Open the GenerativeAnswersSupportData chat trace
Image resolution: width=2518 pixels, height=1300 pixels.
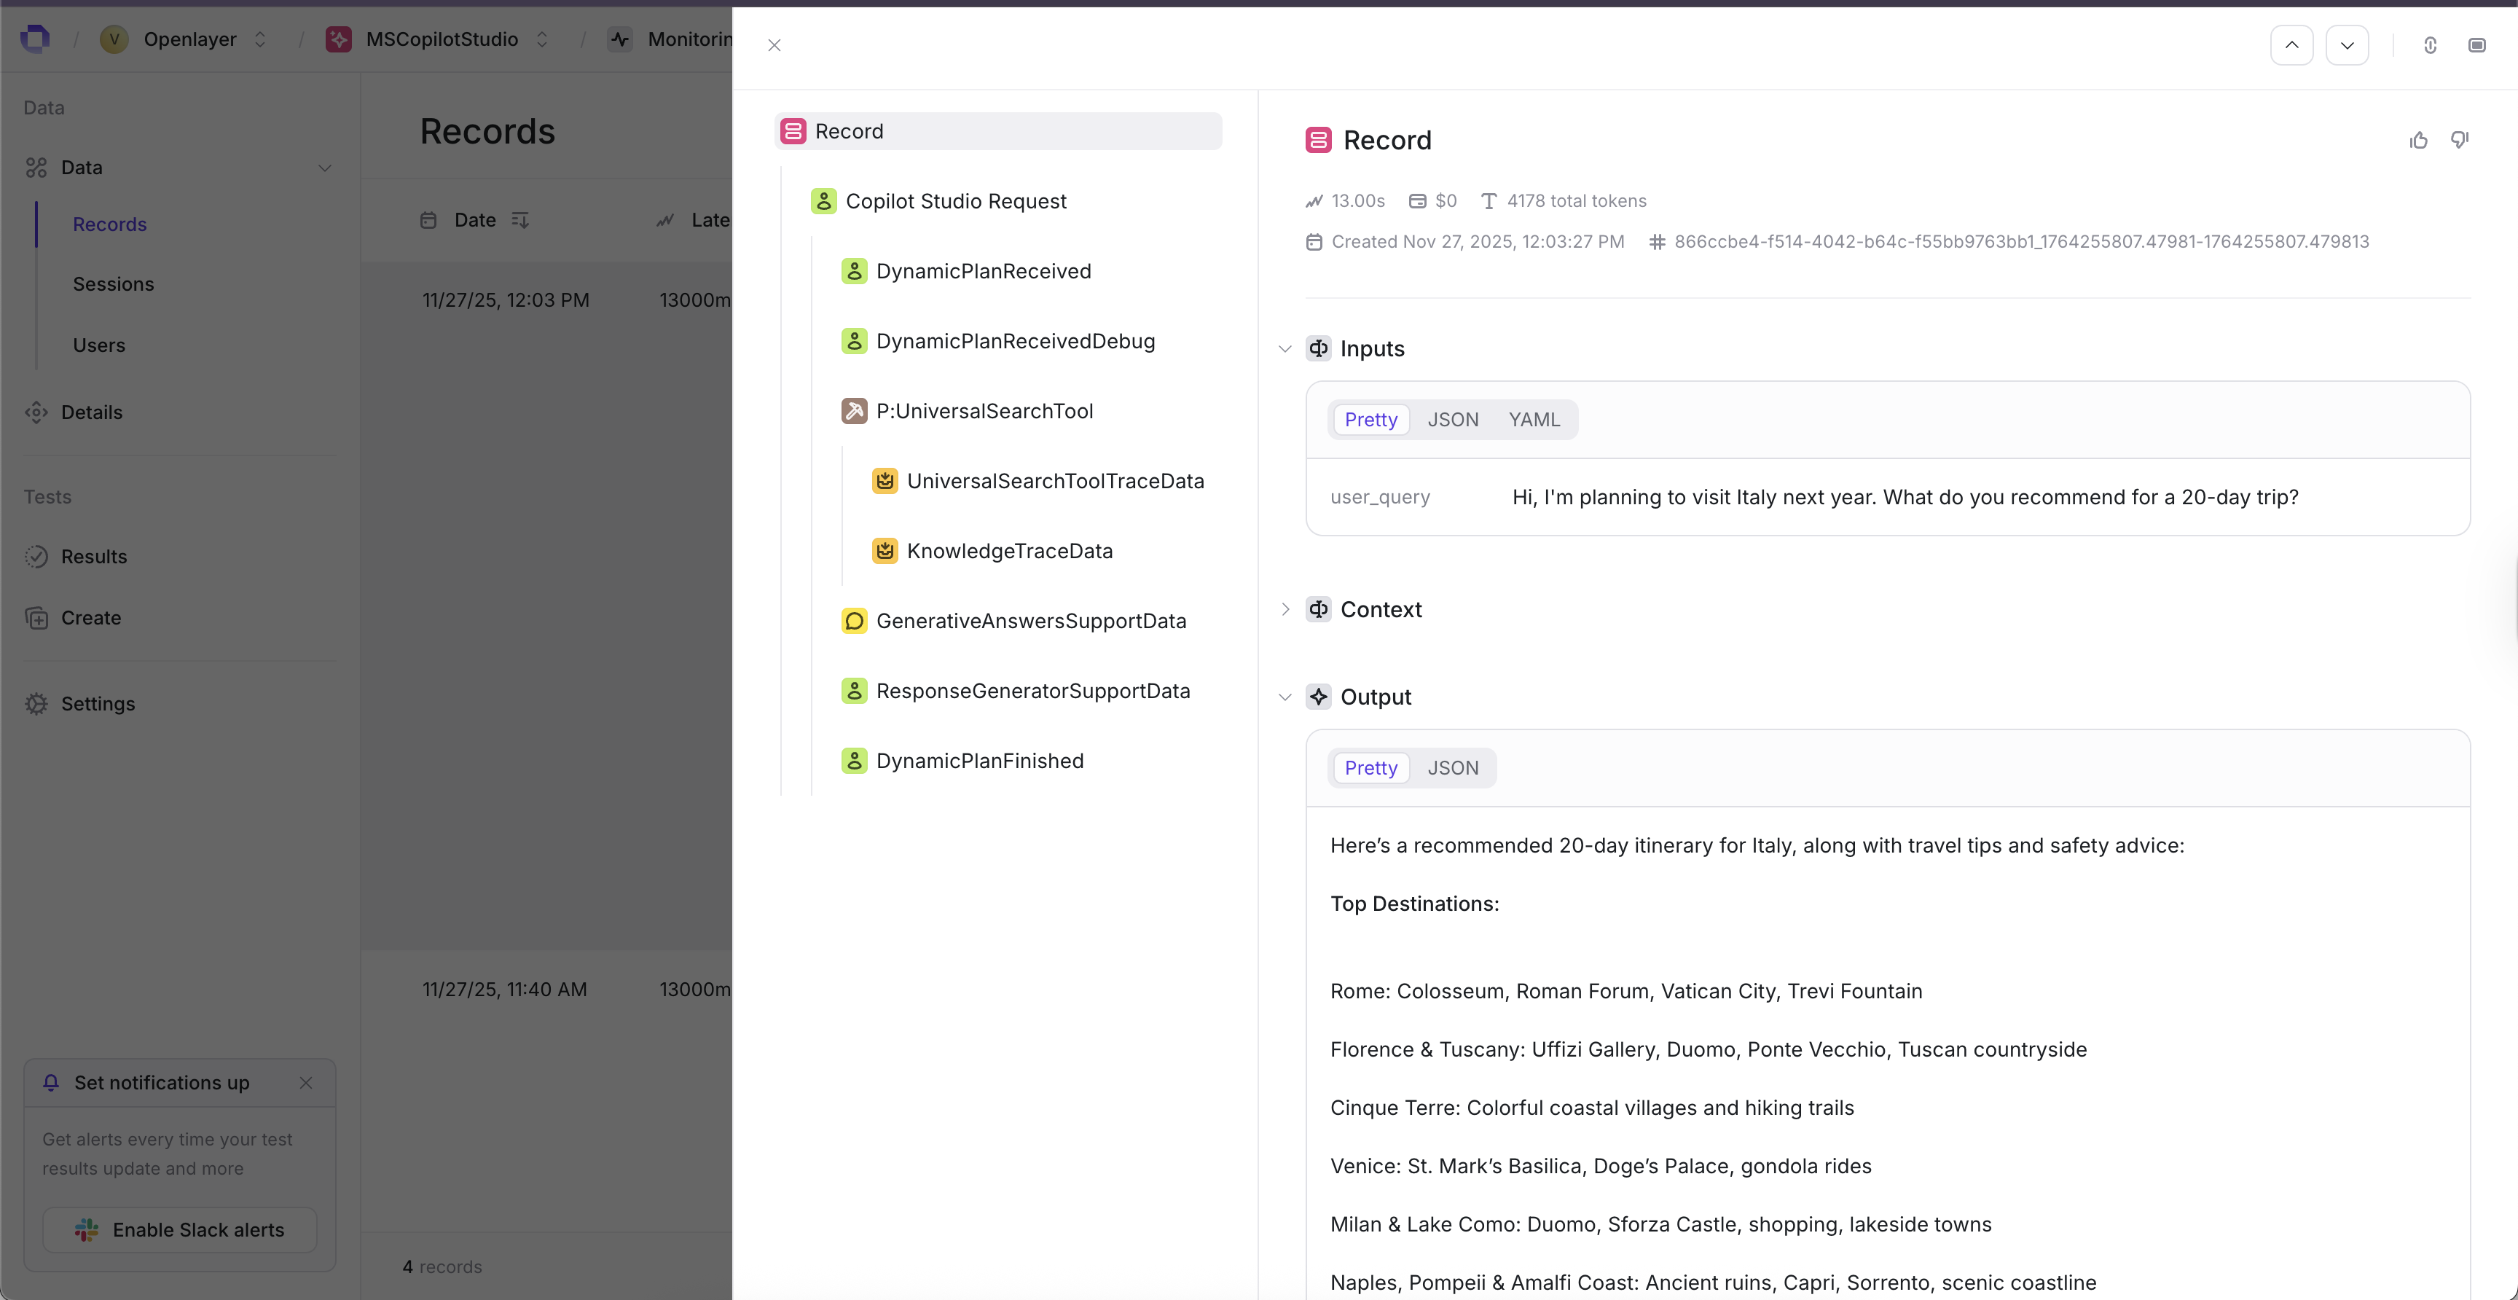point(1030,621)
